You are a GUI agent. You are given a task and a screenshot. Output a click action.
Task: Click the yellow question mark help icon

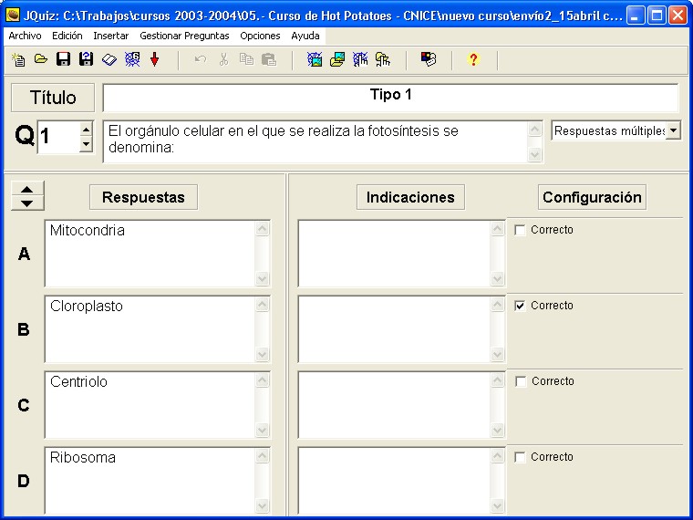click(472, 60)
